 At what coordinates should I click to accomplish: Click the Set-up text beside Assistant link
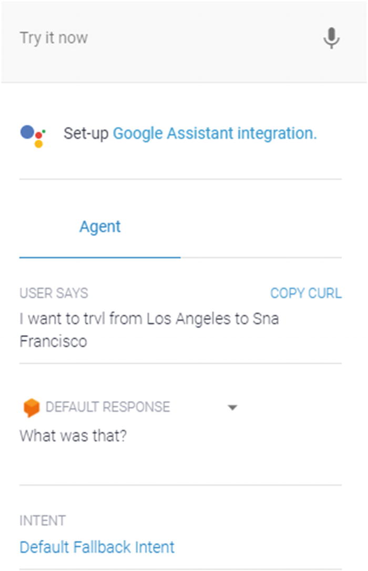click(x=86, y=133)
